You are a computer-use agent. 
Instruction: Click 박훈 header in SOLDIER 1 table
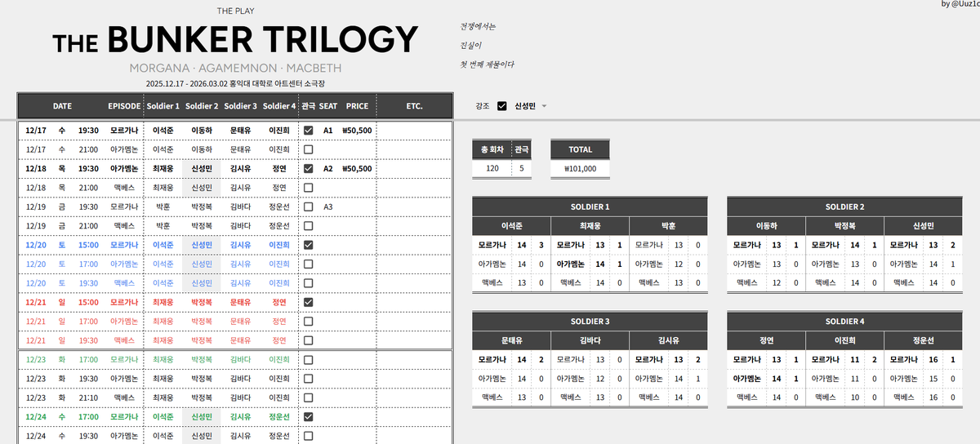(x=669, y=226)
